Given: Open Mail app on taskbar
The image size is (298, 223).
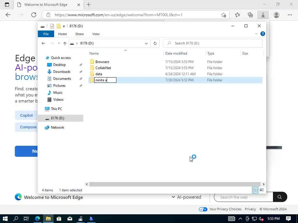Looking at the screenshot, I should [70, 219].
